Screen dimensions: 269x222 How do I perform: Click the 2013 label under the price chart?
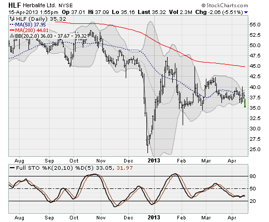tap(154, 160)
